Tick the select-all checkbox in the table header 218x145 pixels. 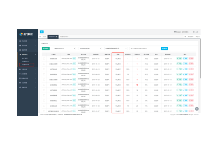pyautogui.click(x=44, y=54)
